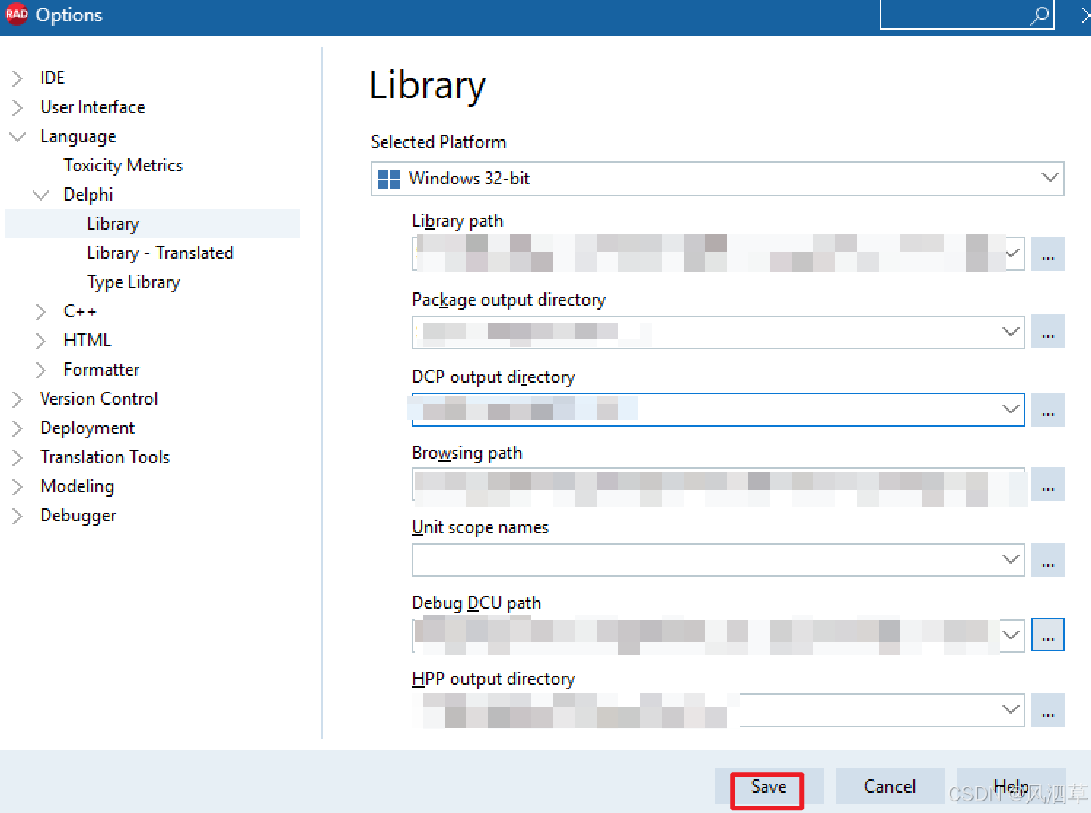Open the Library path history dropdown
Image resolution: width=1091 pixels, height=813 pixels.
[x=1012, y=254]
